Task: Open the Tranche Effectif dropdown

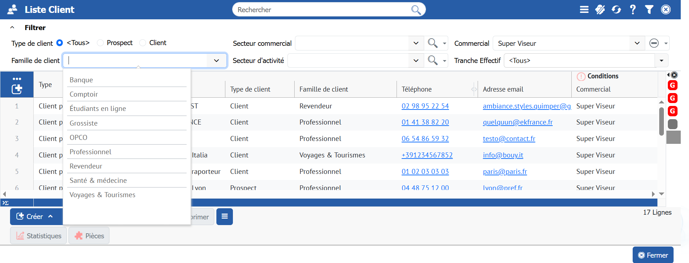Action: click(661, 60)
